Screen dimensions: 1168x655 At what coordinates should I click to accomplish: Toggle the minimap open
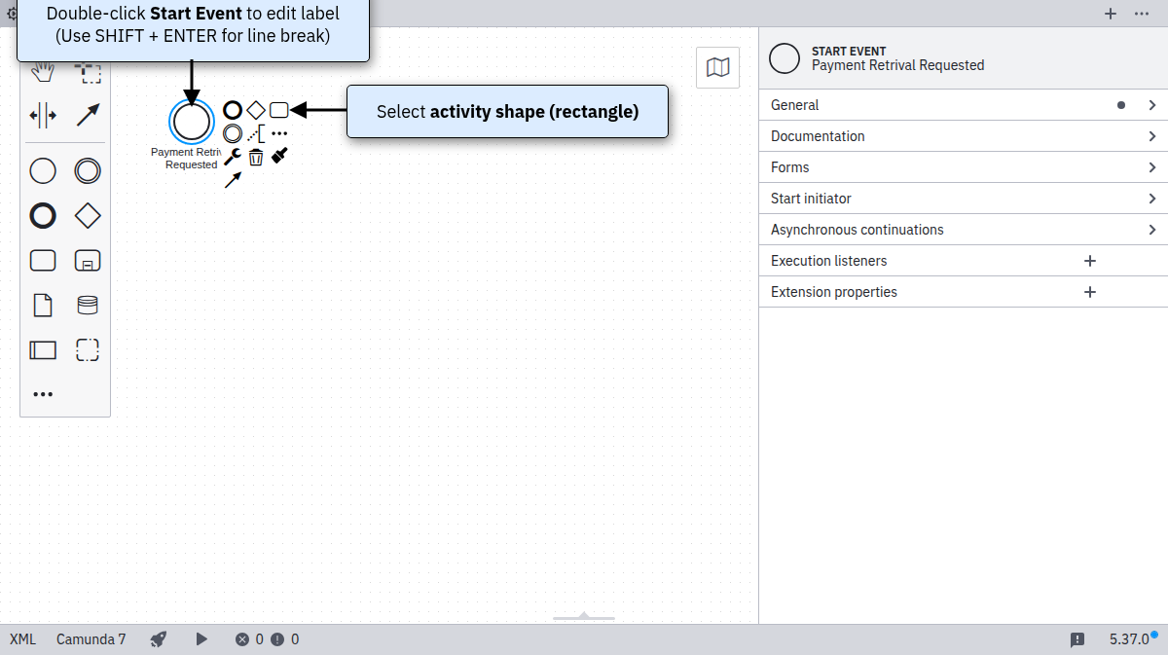(717, 67)
